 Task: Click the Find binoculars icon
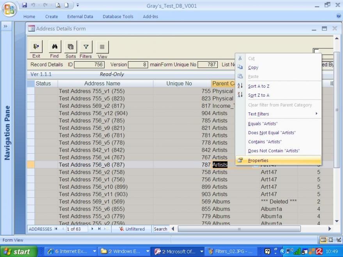tap(54, 47)
